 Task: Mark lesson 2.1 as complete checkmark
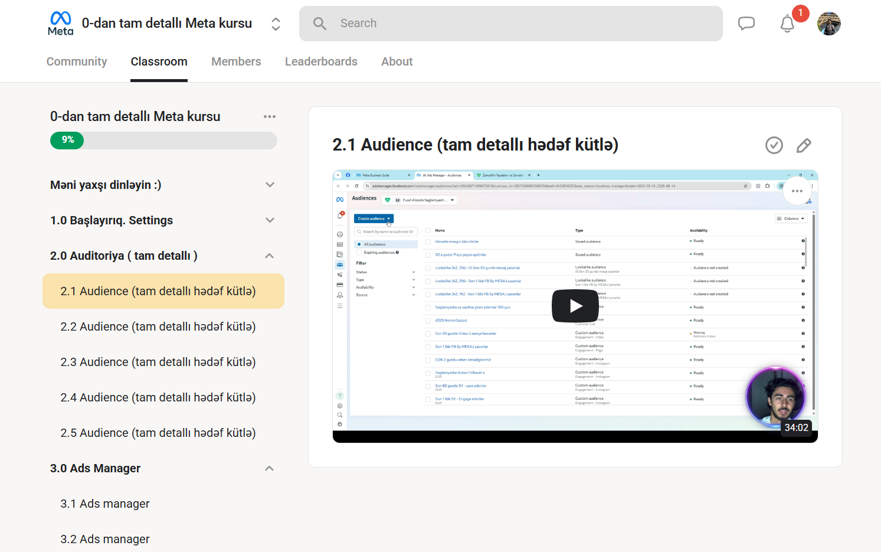(x=774, y=145)
